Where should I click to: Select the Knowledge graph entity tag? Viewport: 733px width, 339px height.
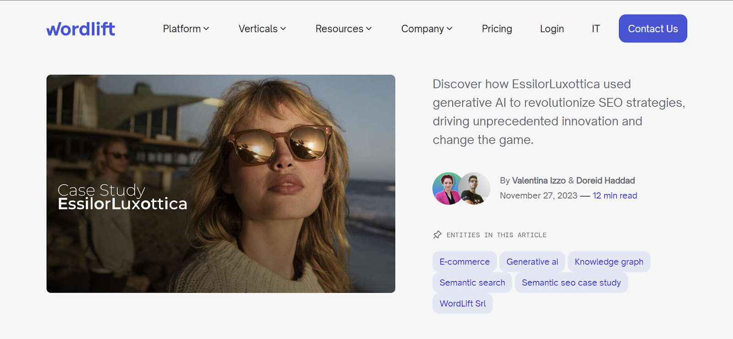pyautogui.click(x=609, y=262)
